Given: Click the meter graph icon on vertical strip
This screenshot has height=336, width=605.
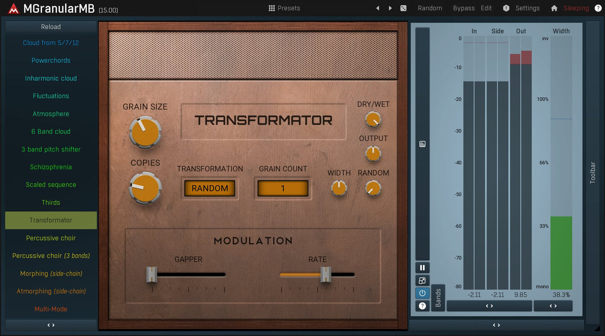Looking at the screenshot, I should 422,144.
